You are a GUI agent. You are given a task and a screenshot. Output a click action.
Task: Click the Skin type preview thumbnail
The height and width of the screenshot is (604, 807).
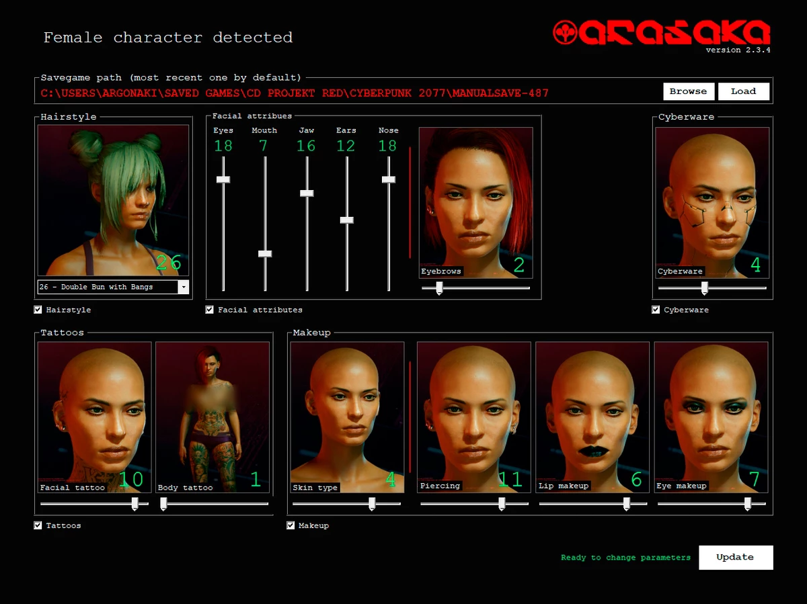pos(348,417)
